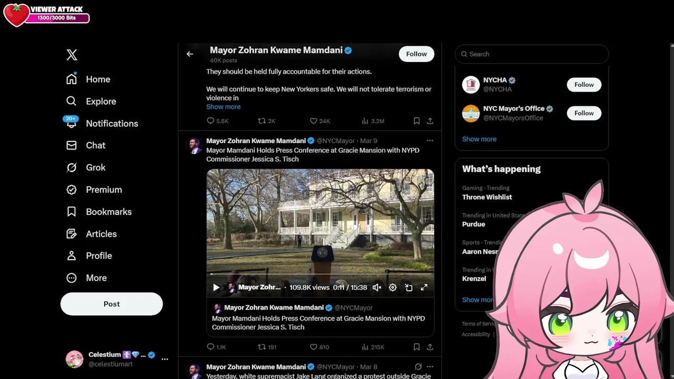Show more of the truncated post
Screen dimensions: 674x379
(223, 107)
